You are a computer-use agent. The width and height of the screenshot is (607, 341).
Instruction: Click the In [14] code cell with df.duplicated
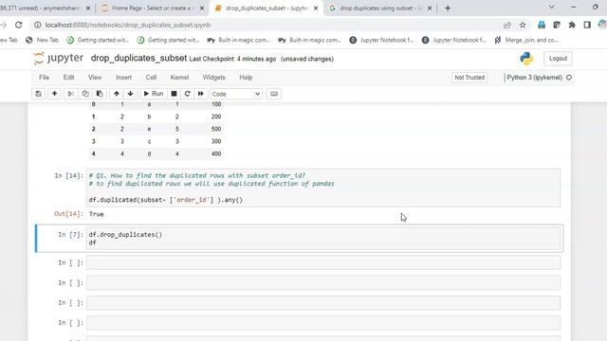coord(323,188)
